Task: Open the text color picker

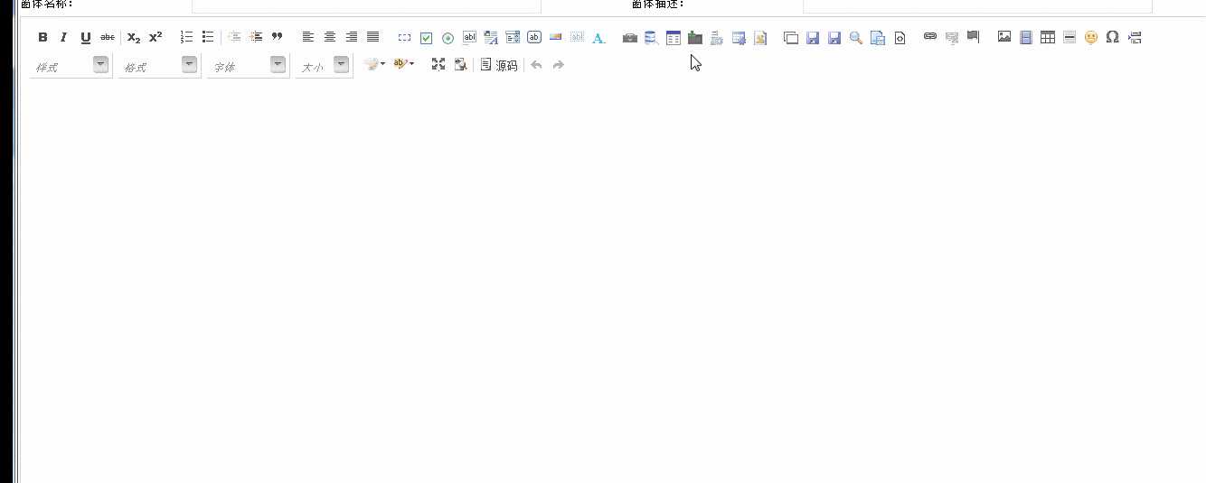Action: click(x=374, y=65)
